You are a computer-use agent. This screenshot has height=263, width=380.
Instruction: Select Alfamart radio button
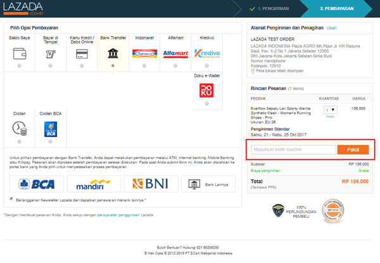coord(175,66)
